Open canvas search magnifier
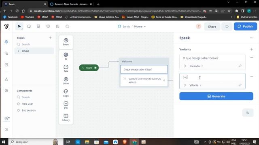This screenshot has height=145, width=259. click(x=67, y=27)
